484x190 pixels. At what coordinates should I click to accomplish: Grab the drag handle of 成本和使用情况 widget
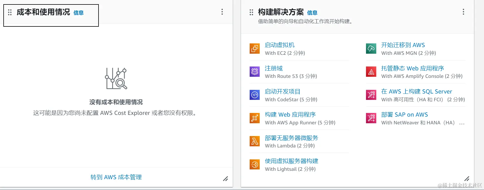pos(10,12)
